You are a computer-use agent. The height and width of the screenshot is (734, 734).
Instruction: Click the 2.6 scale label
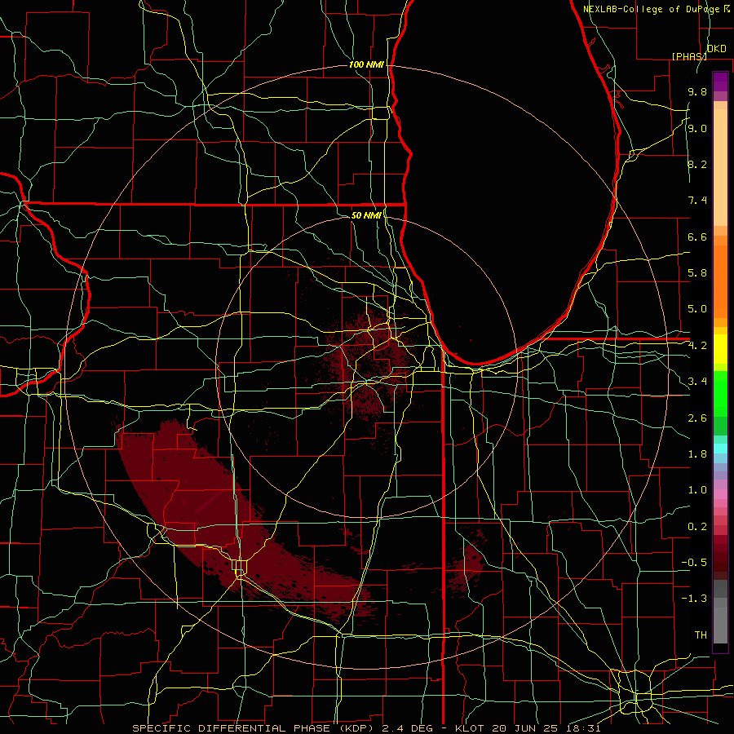[x=697, y=418]
